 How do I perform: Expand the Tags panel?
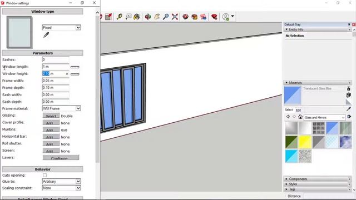pos(286,189)
